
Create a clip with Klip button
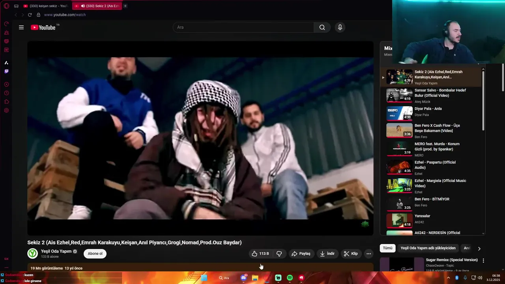point(351,254)
